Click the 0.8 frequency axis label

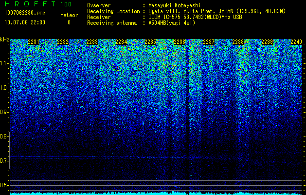point(3,136)
